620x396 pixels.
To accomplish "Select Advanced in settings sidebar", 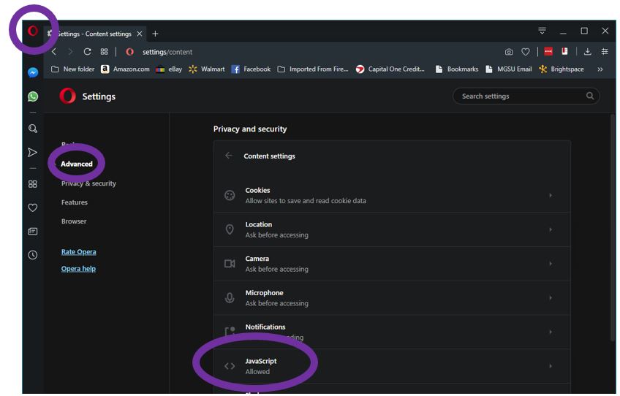I will point(77,164).
